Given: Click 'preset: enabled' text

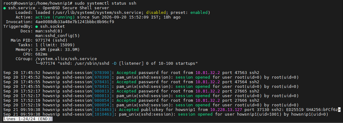Looking at the screenshot, I should tap(189, 13).
